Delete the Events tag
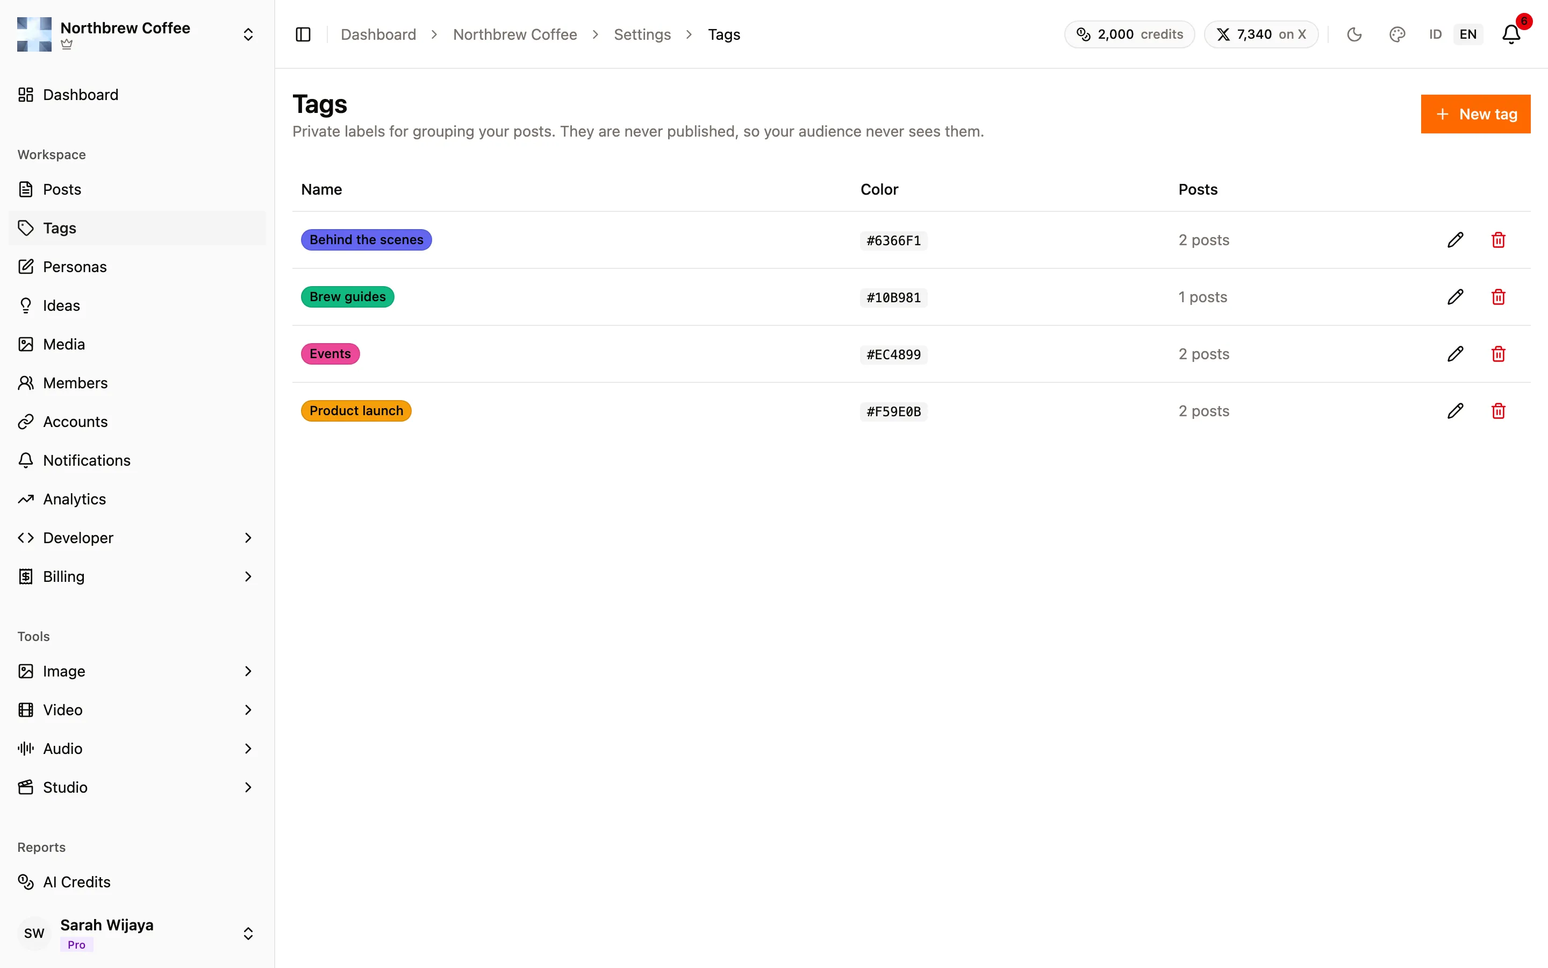Image resolution: width=1548 pixels, height=968 pixels. pyautogui.click(x=1498, y=354)
